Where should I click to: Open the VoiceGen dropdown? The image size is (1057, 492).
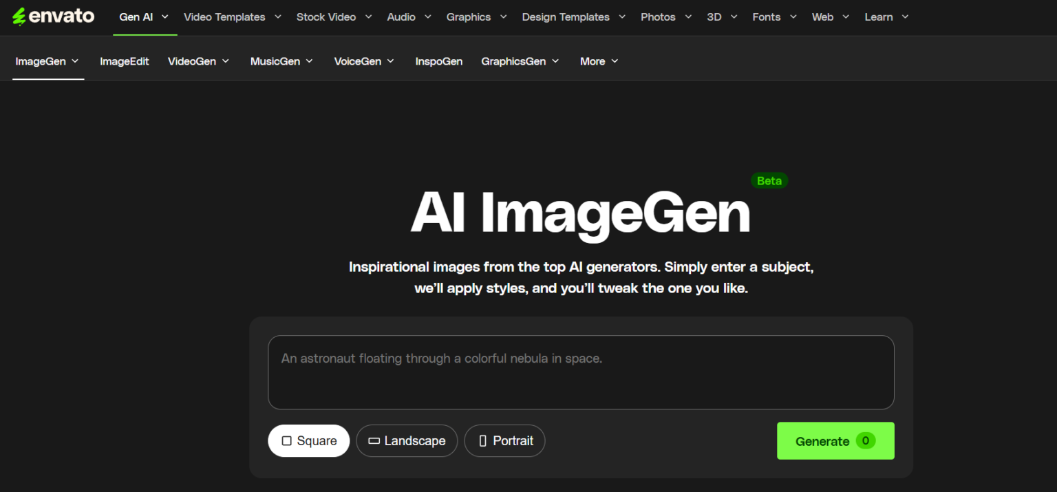pos(364,61)
